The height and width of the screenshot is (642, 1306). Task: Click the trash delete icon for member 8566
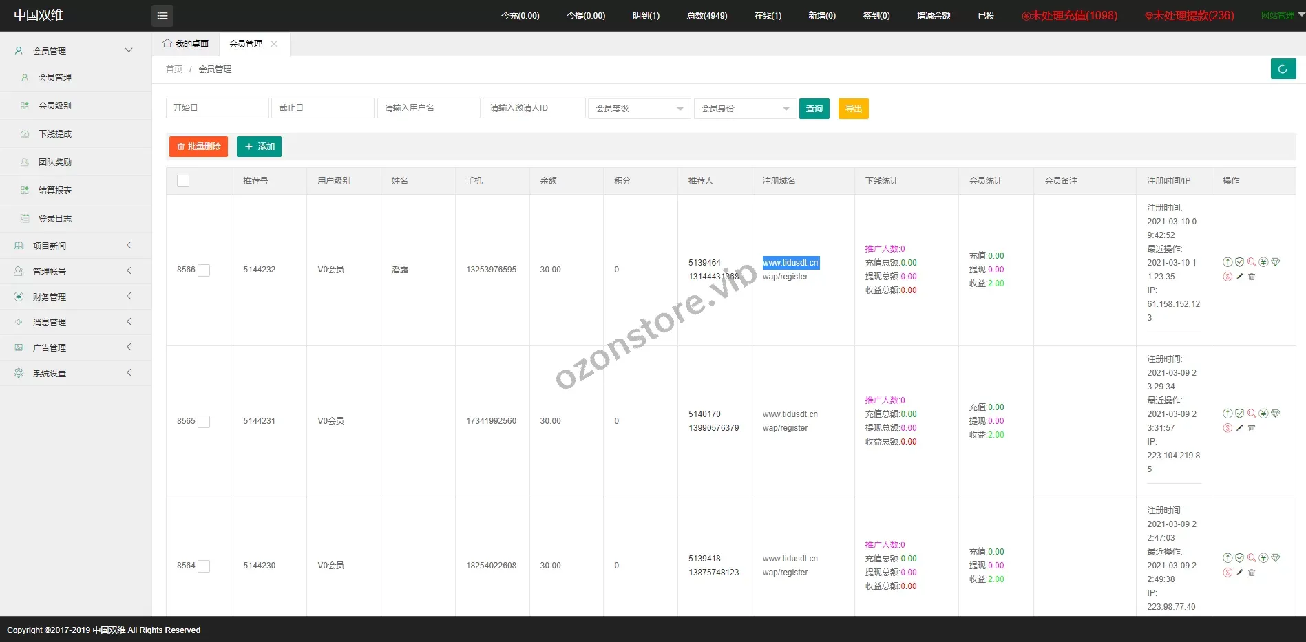[x=1252, y=277]
